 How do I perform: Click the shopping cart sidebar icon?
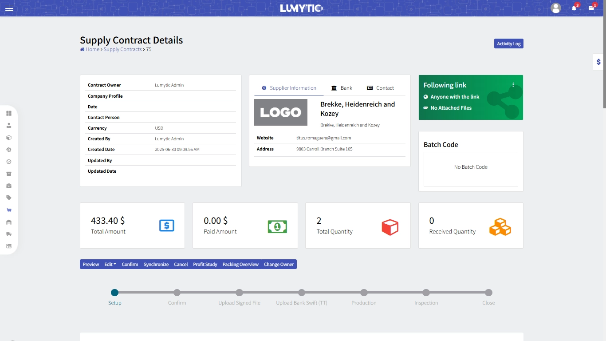9,210
